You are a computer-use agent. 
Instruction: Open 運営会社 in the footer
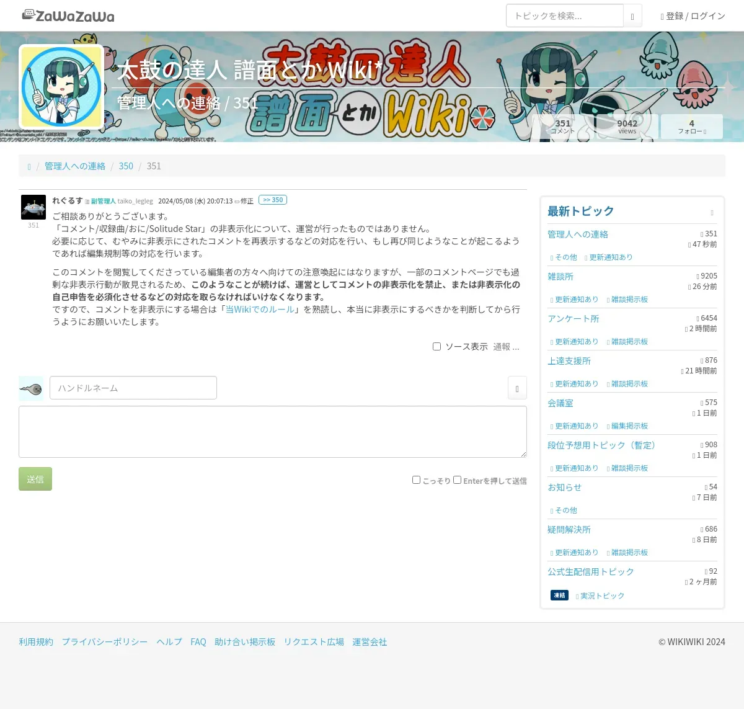point(370,642)
